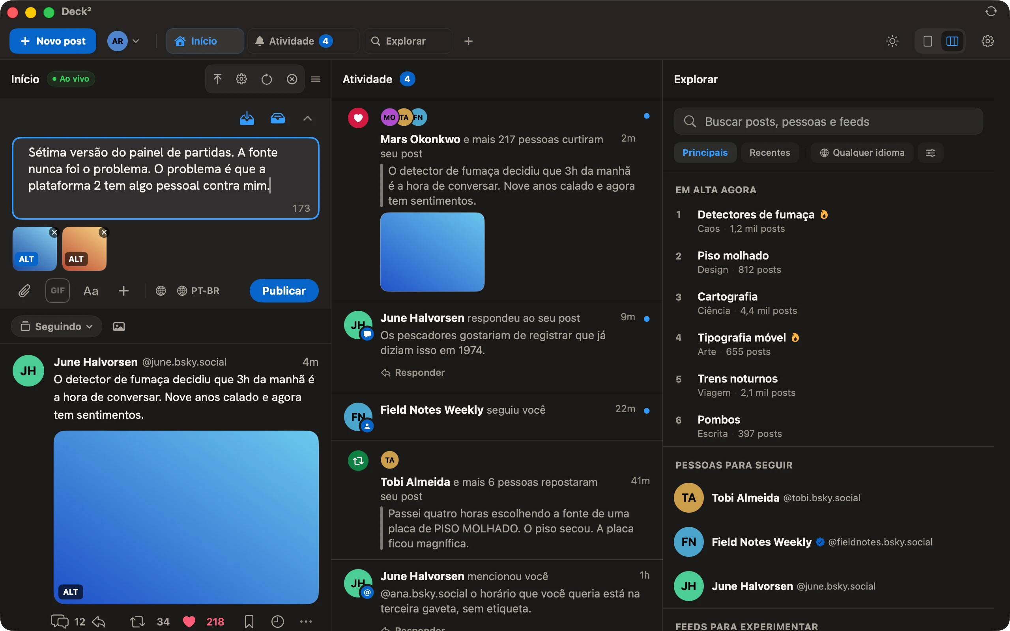Open app settings gear in top bar
Image resolution: width=1010 pixels, height=631 pixels.
coord(988,41)
